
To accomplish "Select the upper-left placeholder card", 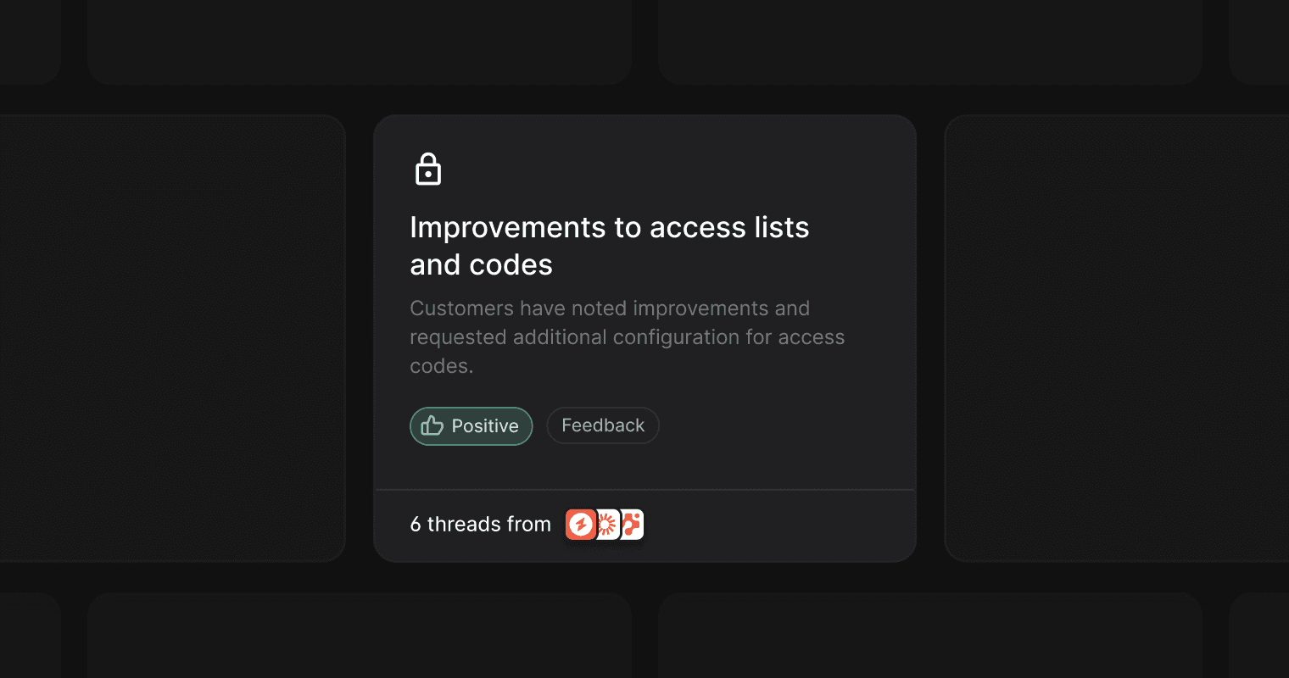I will pyautogui.click(x=360, y=42).
